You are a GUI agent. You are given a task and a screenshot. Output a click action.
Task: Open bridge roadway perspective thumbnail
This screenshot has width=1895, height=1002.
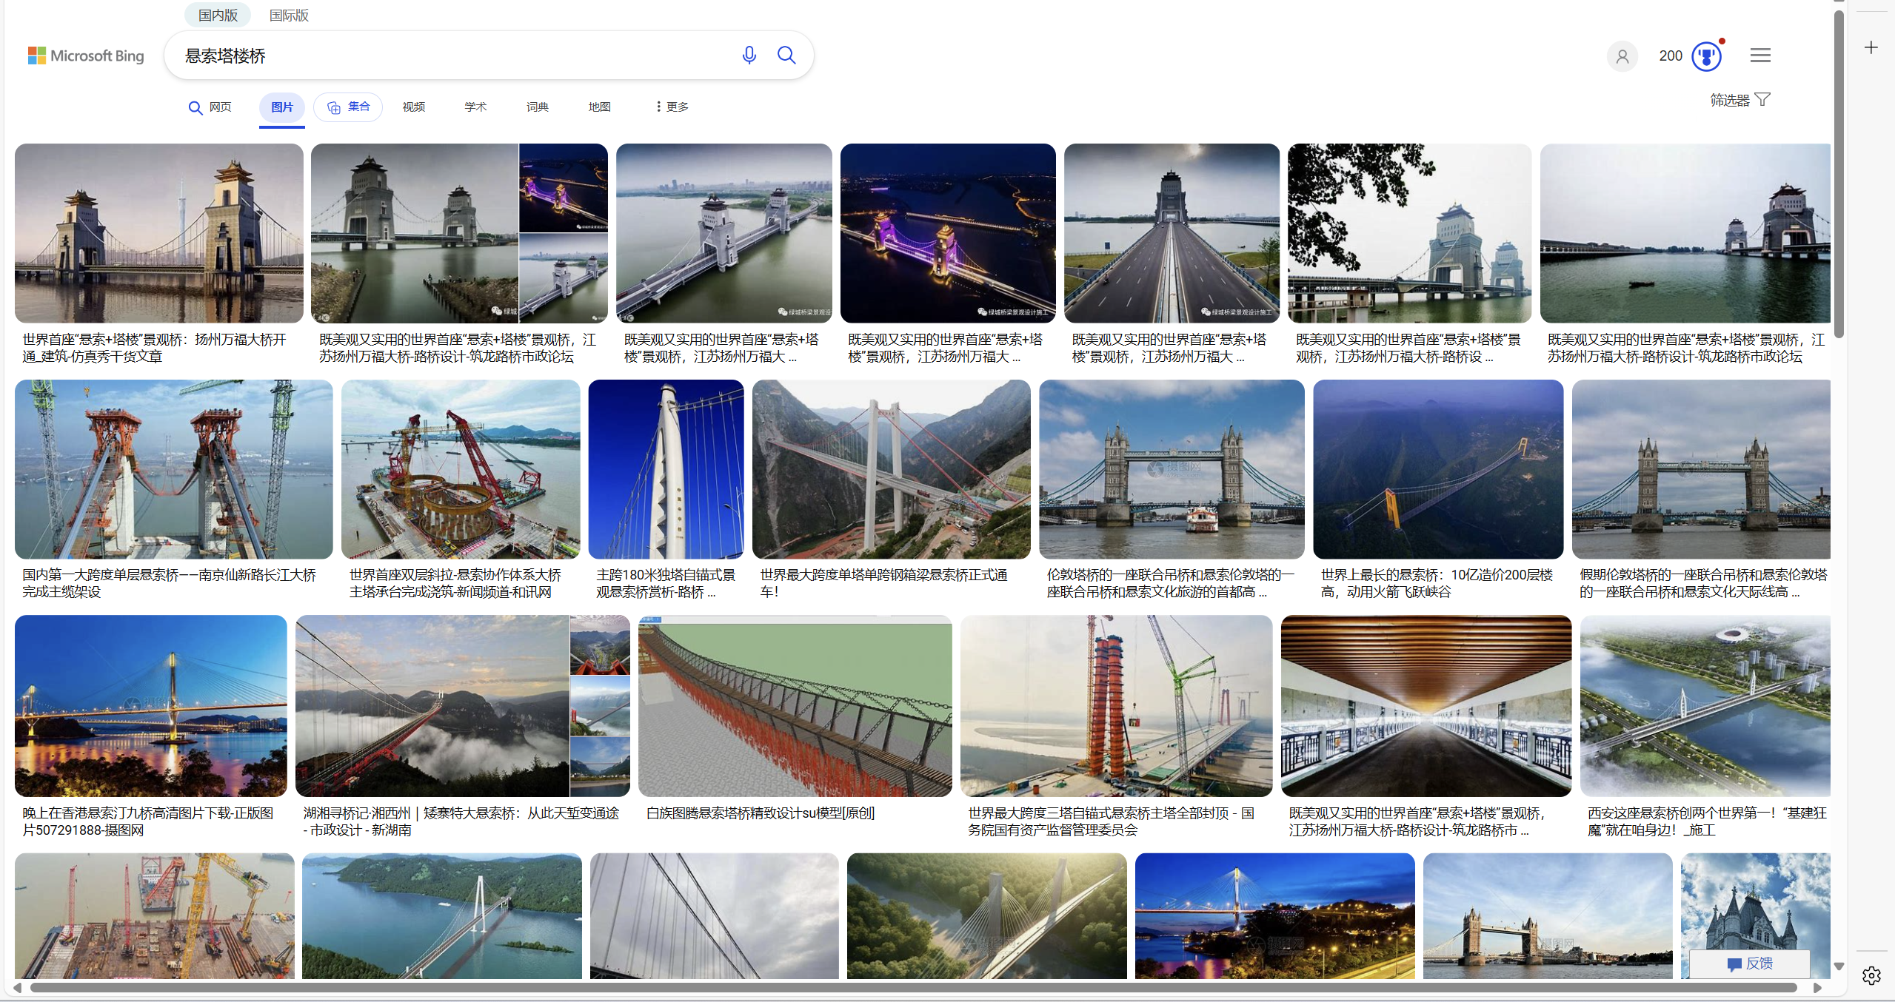(1172, 233)
